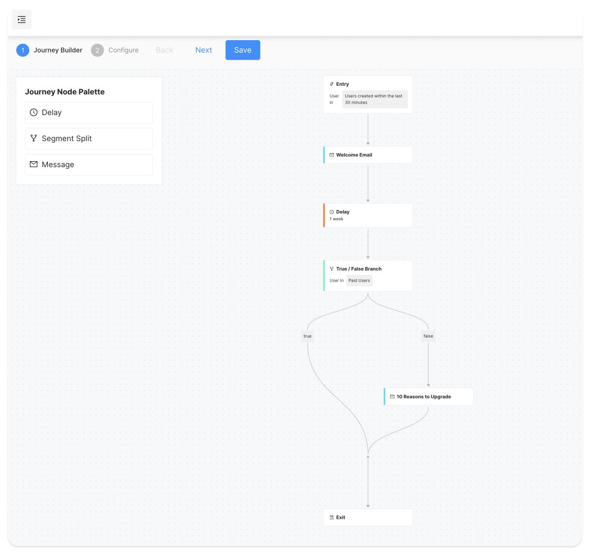Click the lightning icon on Entry node

tap(332, 84)
